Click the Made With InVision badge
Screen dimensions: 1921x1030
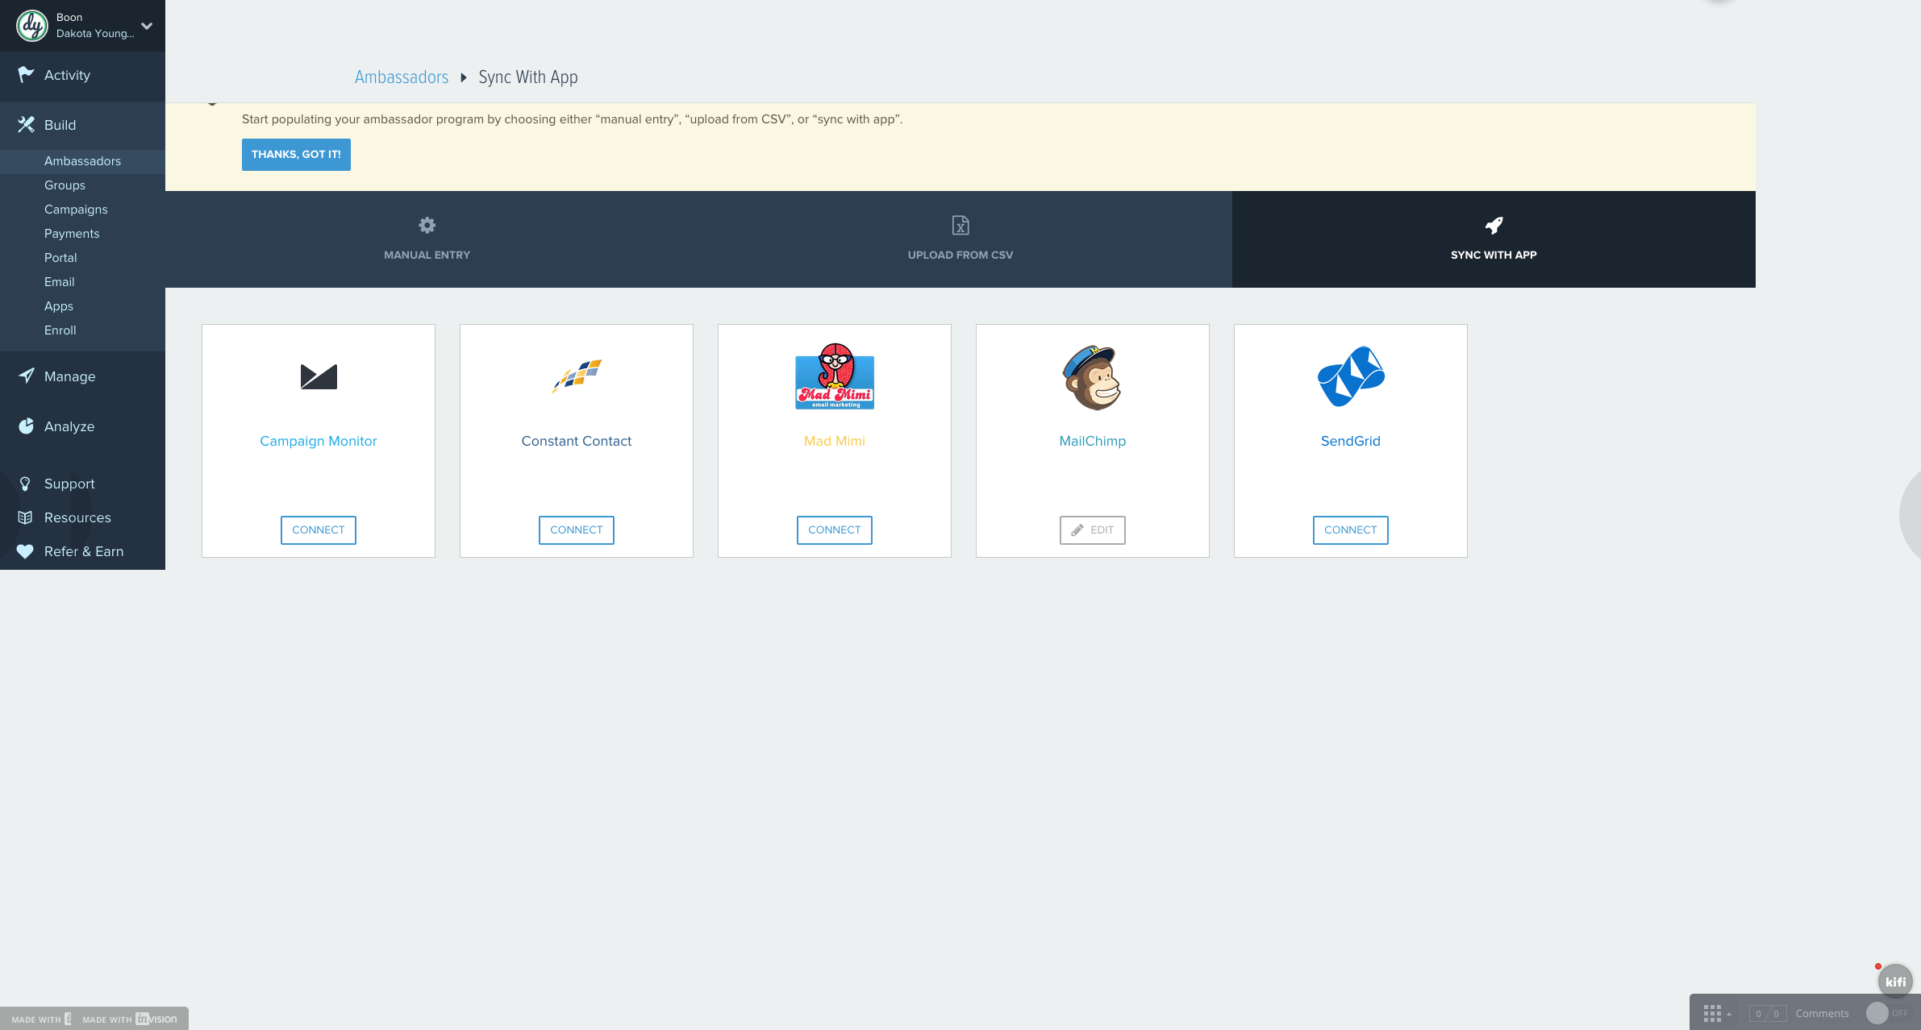[130, 1019]
